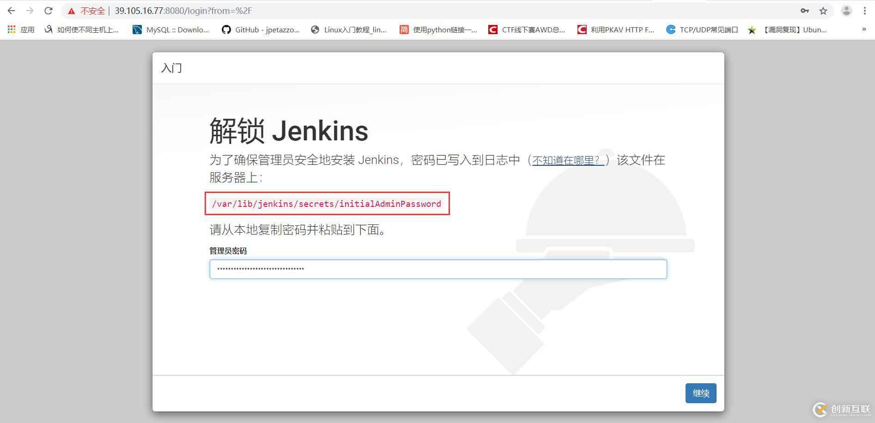Click the 请从本地复制密码并粘贴到下面 instruction text
Screen dimensions: 875x423
click(x=298, y=230)
